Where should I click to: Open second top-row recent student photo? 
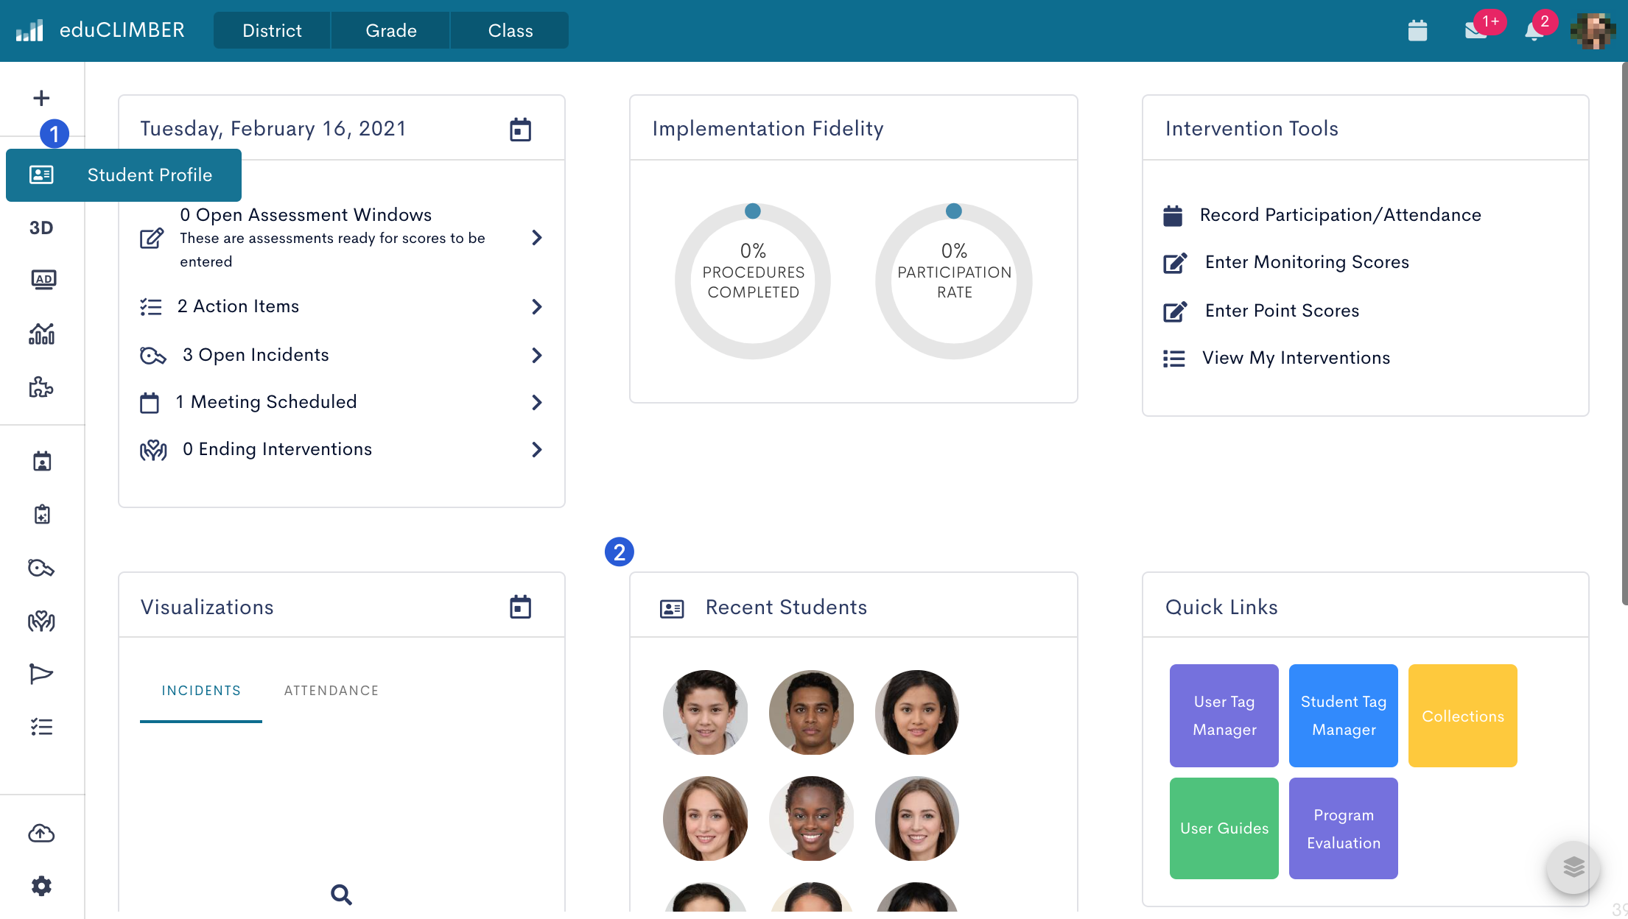tap(811, 712)
